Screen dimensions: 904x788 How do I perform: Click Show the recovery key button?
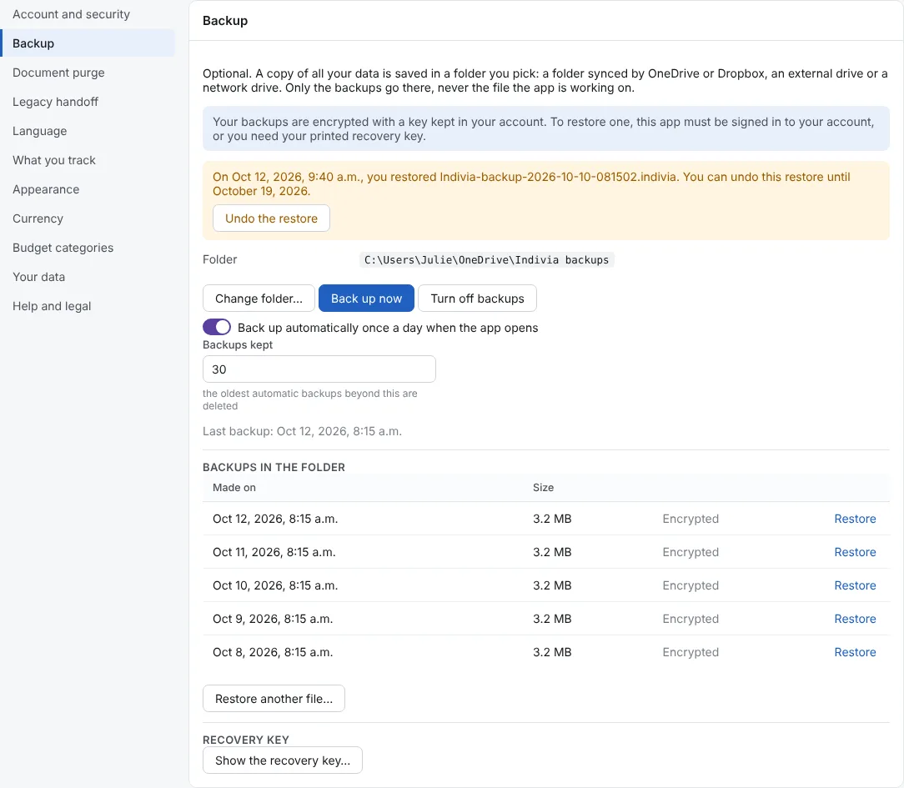[283, 760]
